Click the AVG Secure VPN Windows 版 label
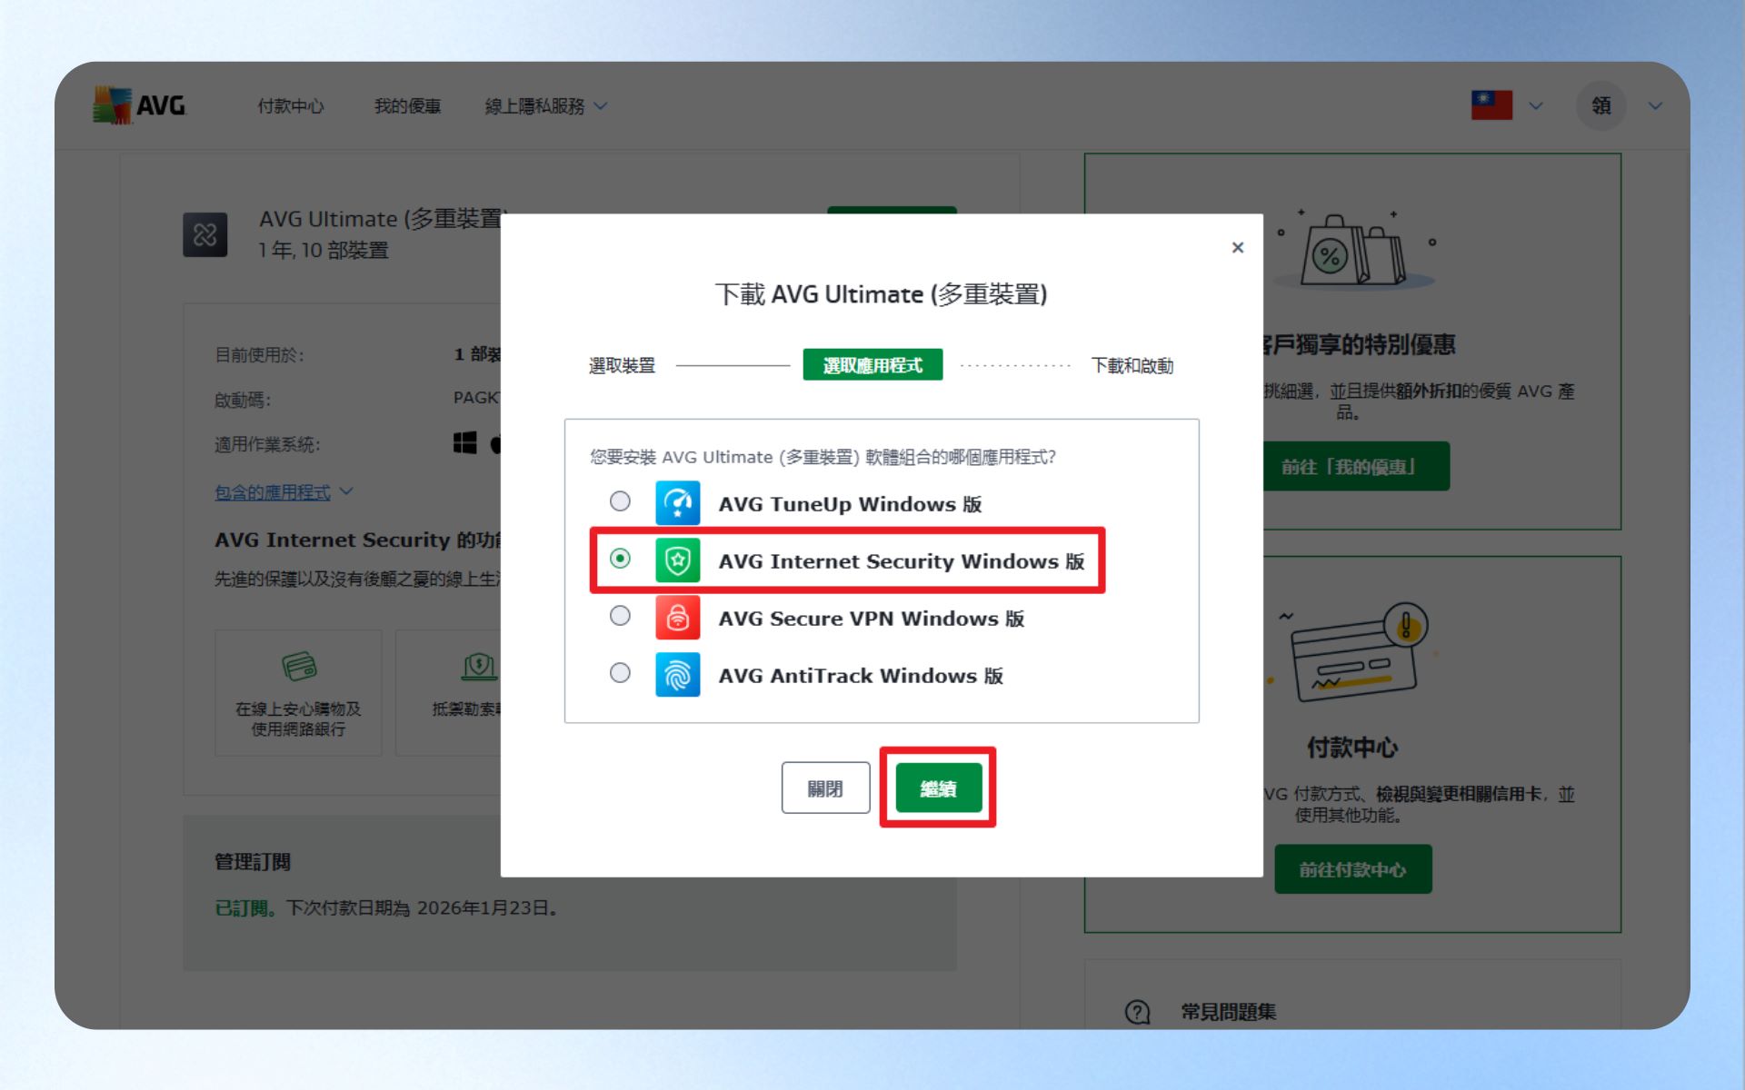 coord(872,619)
